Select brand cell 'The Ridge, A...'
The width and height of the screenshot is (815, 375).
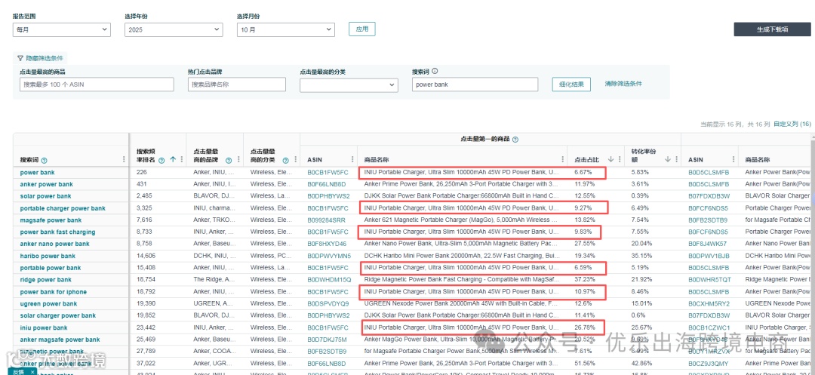pyautogui.click(x=213, y=280)
